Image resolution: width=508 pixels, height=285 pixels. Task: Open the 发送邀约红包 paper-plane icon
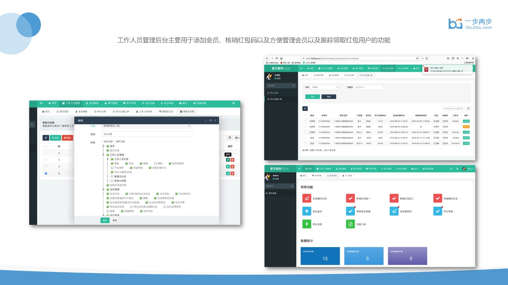[307, 199]
